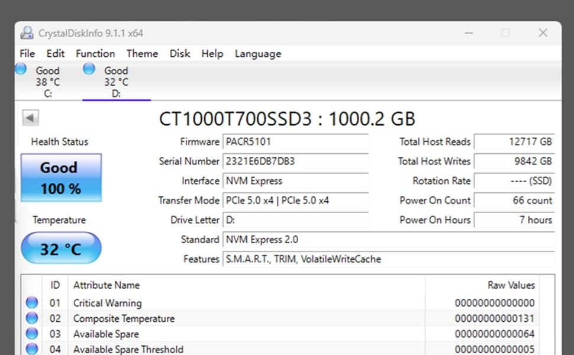Click the Power On Count value 66 count
Image resolution: width=574 pixels, height=355 pixels.
pos(514,200)
